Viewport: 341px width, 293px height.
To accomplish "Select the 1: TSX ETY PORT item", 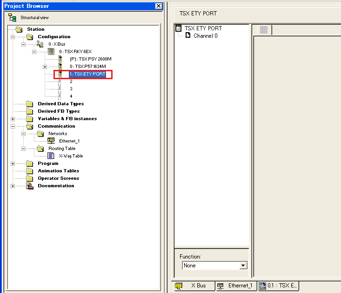I will (87, 74).
